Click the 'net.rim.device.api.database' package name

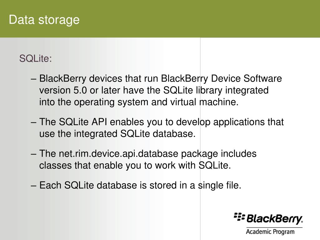[x=118, y=154]
